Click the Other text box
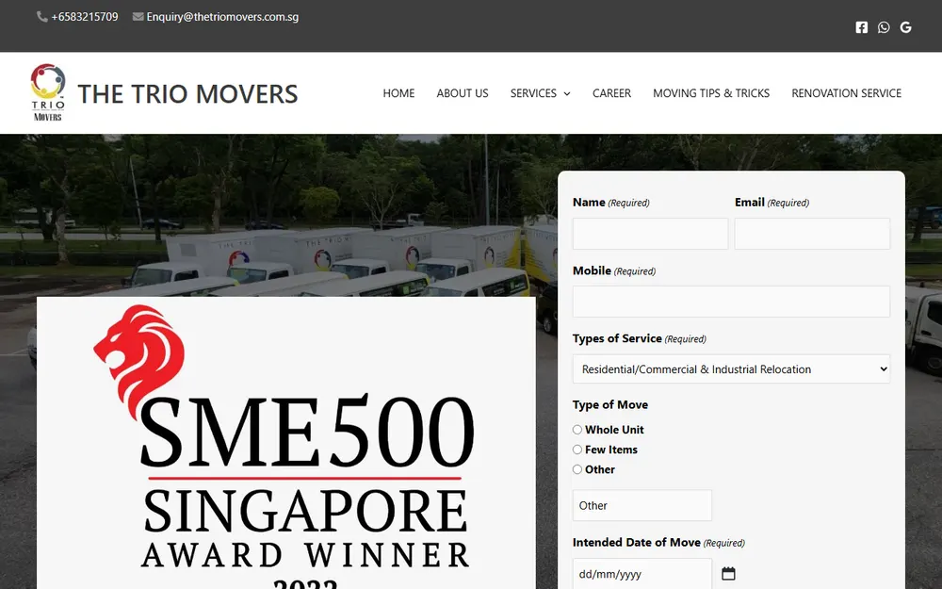This screenshot has width=942, height=589. click(x=642, y=505)
